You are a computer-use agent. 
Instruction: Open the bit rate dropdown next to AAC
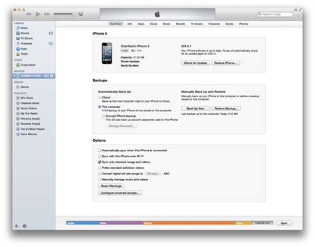(154, 174)
